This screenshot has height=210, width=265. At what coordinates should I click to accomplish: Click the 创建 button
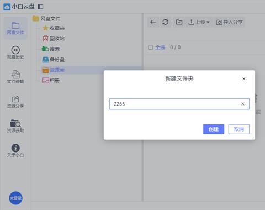tap(214, 129)
